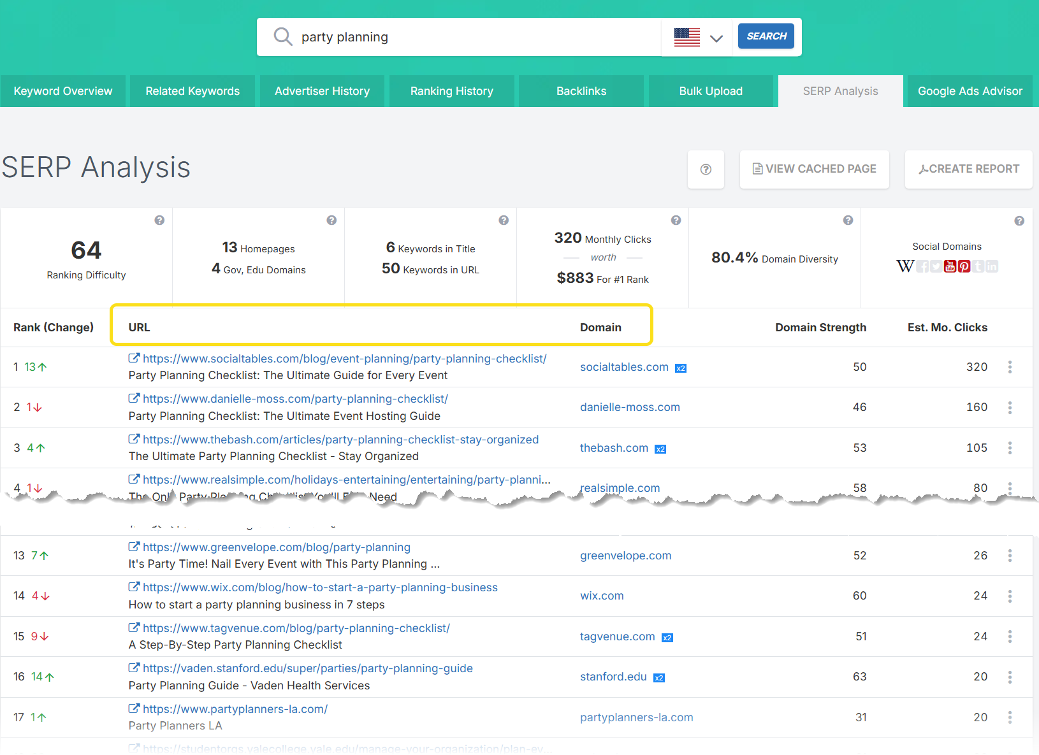Click the Wikipedia social domain icon

point(905,266)
